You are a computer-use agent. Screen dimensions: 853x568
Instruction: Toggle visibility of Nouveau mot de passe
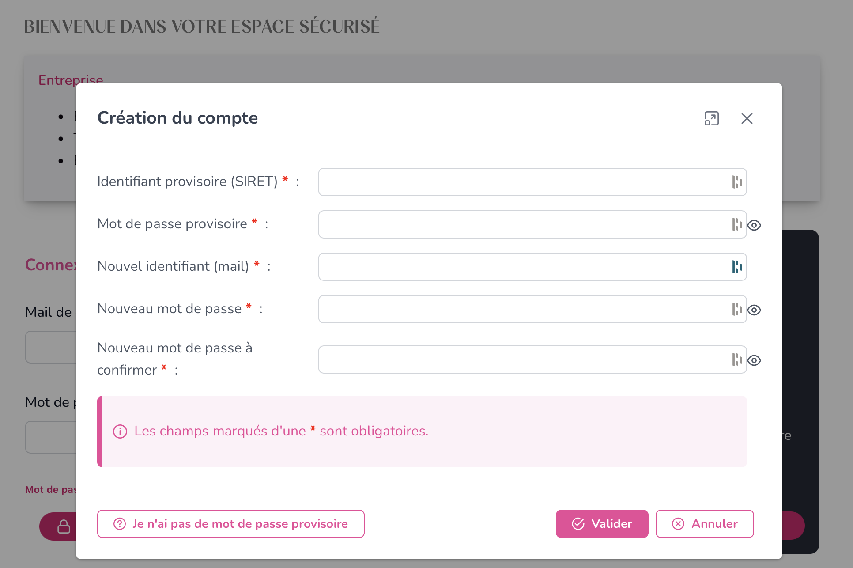754,310
